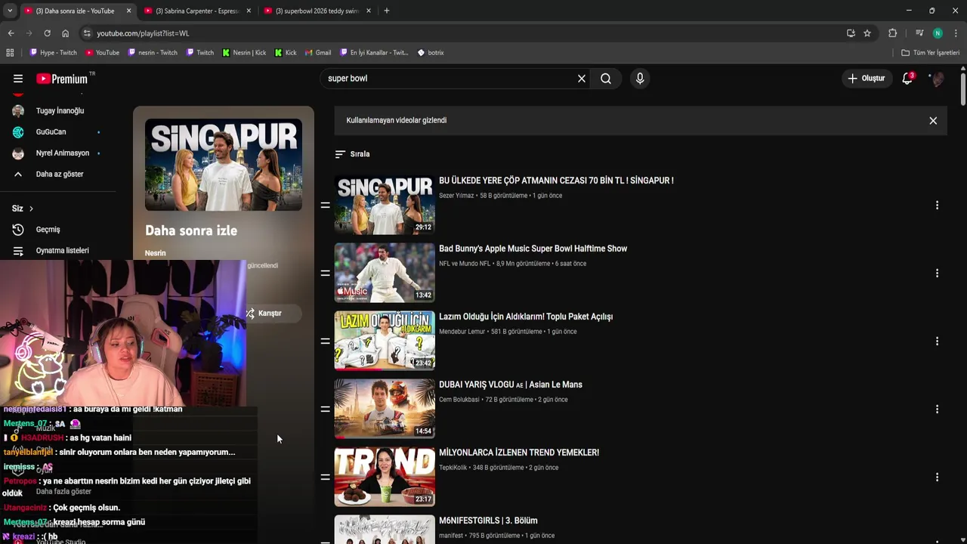
Task: Start voice search with microphone icon
Action: tap(640, 79)
